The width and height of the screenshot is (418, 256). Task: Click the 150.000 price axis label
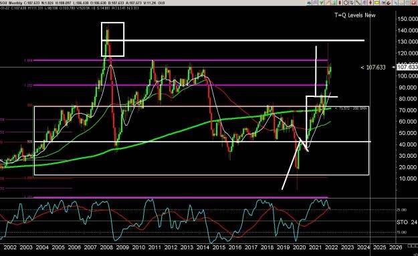coord(407,19)
